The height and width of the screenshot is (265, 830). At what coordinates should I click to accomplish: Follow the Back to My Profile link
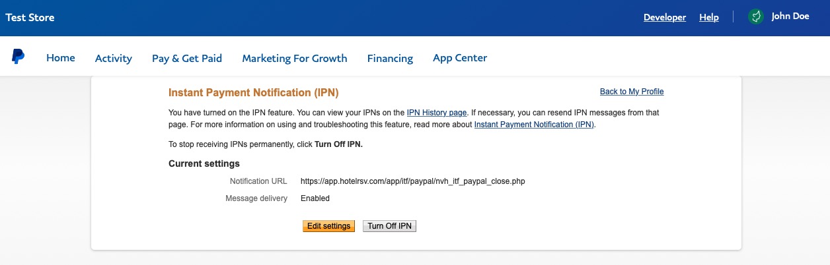(632, 92)
